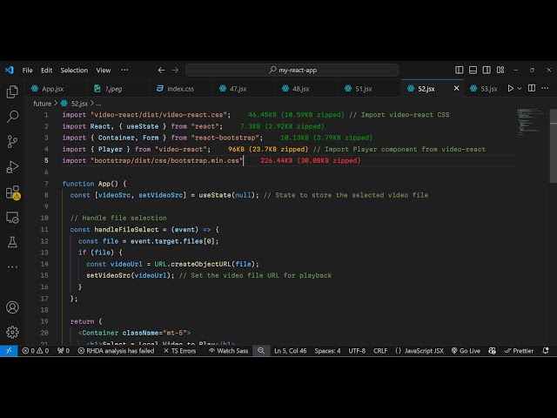Open the Testing flask icon
Image resolution: width=557 pixels, height=418 pixels.
click(12, 241)
